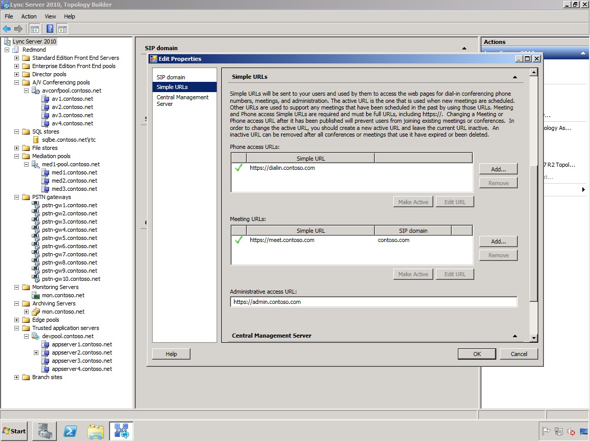Click the Lync Server 2010 root node icon

(7, 41)
